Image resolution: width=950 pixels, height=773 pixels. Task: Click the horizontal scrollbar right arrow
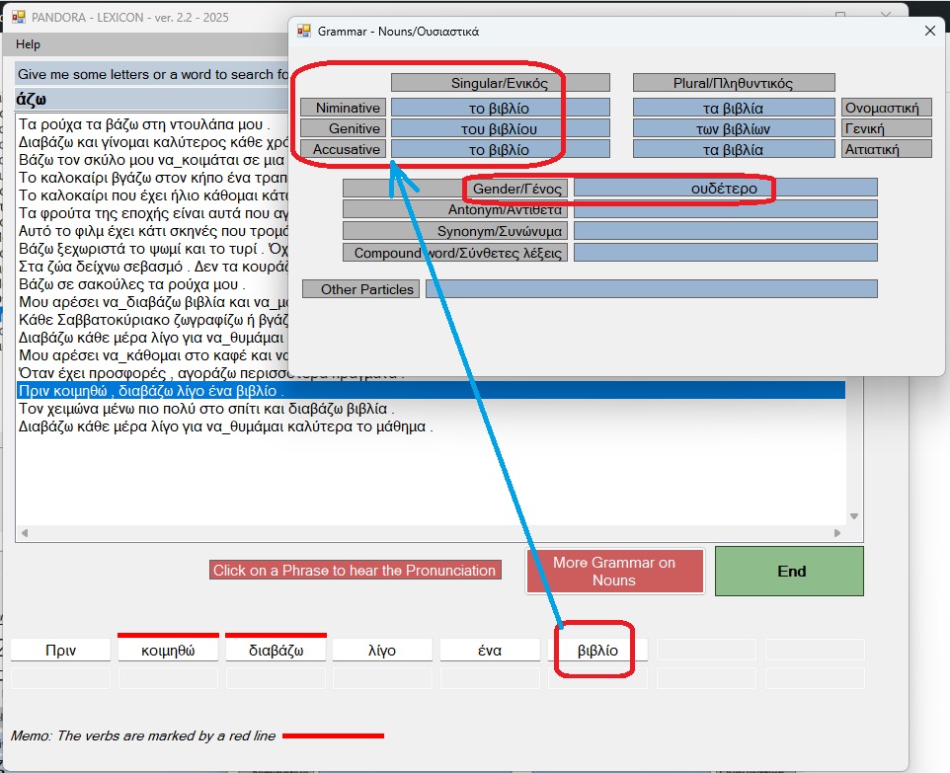click(x=838, y=533)
